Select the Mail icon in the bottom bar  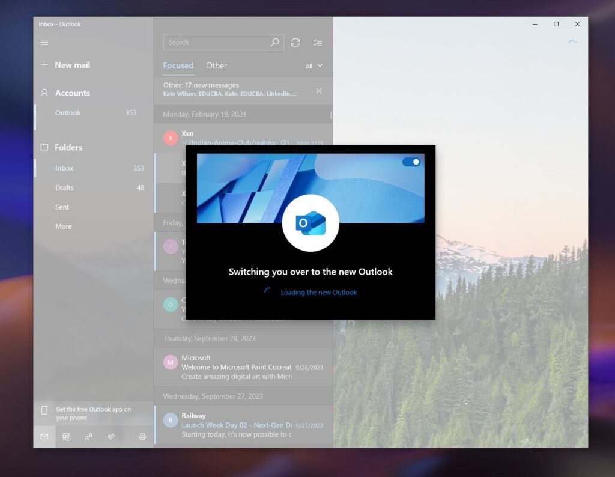(x=44, y=437)
